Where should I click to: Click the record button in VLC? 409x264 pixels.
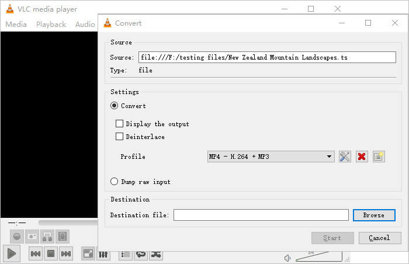(17, 237)
